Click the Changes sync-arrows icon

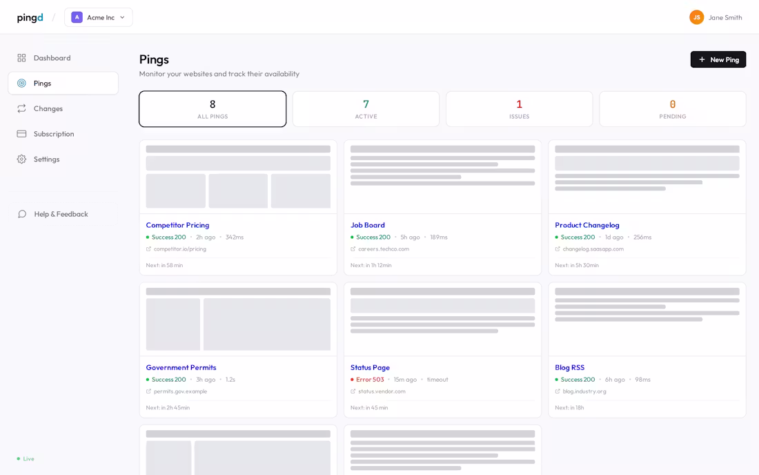pos(21,108)
